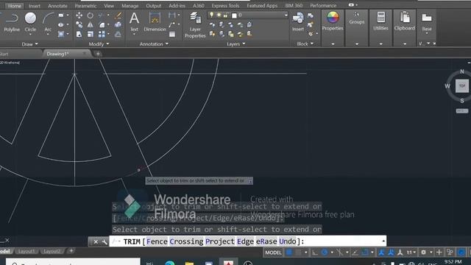Click the layer color swatch in Layers panel
The height and width of the screenshot is (265, 471).
pyautogui.click(x=234, y=15)
